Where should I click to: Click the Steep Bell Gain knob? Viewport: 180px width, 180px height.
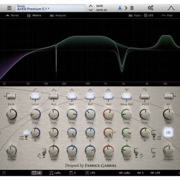(x=126, y=151)
